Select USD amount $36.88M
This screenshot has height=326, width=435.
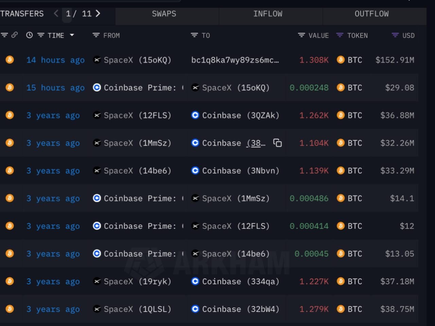397,115
